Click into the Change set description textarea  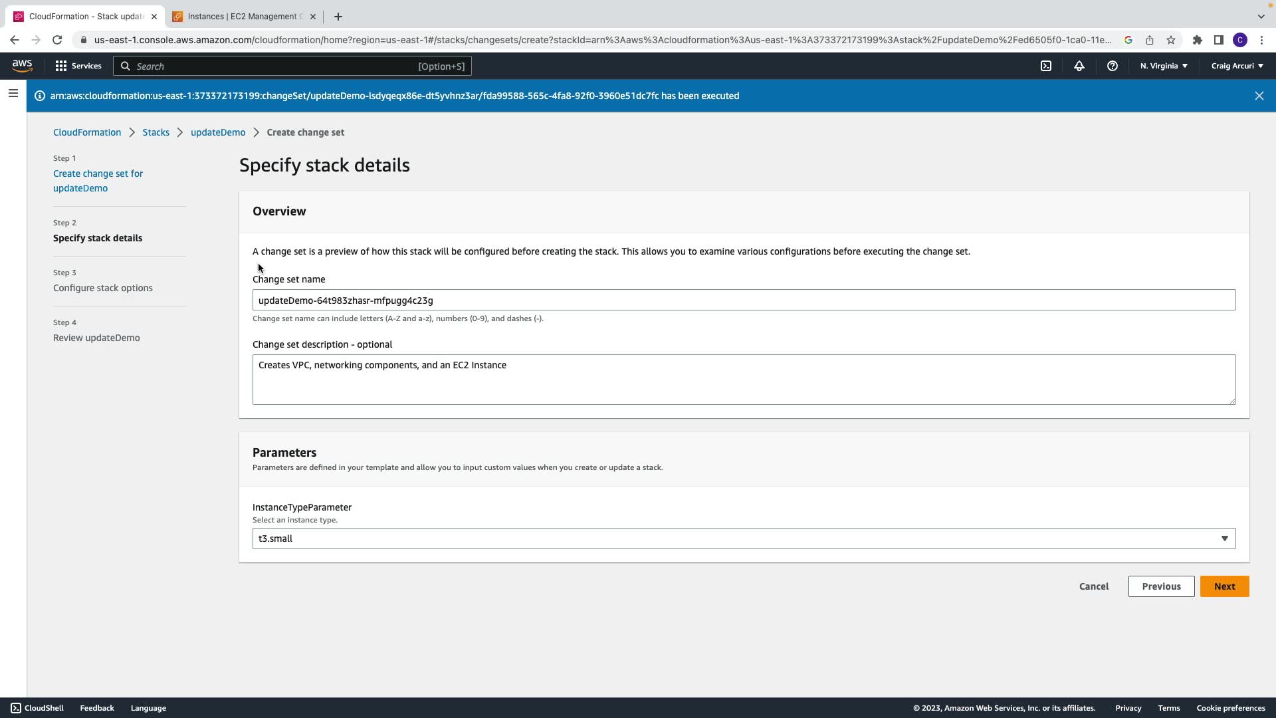pyautogui.click(x=744, y=380)
